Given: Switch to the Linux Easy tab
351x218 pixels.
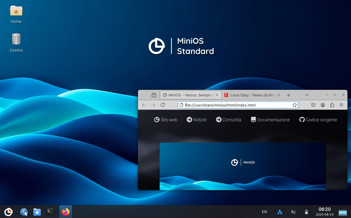Looking at the screenshot, I should click(x=252, y=95).
